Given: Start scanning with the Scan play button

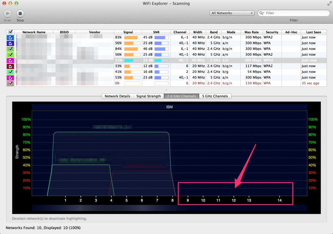Looking at the screenshot, I should [8, 14].
